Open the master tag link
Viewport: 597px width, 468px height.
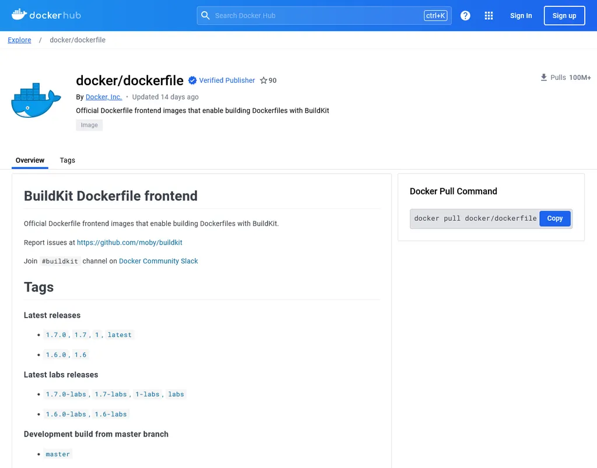coord(58,454)
